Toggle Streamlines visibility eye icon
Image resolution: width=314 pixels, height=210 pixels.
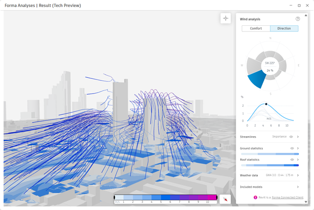[x=291, y=137]
